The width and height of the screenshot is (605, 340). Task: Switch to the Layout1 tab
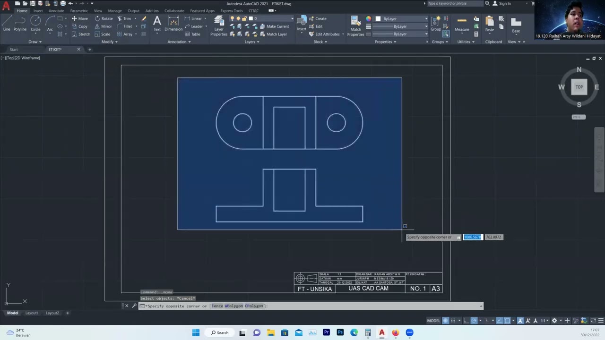click(32, 313)
